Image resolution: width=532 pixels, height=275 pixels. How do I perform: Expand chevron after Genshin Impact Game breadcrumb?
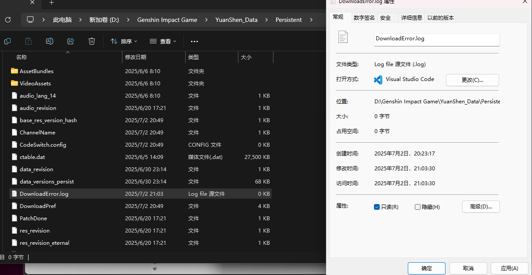(x=206, y=20)
